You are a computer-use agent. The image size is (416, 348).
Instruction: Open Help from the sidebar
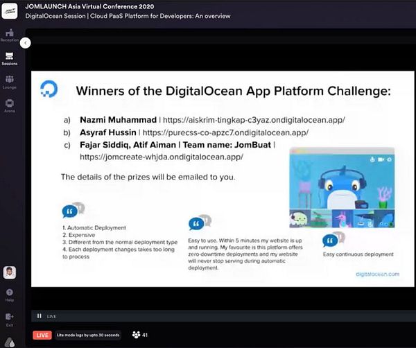(x=10, y=295)
